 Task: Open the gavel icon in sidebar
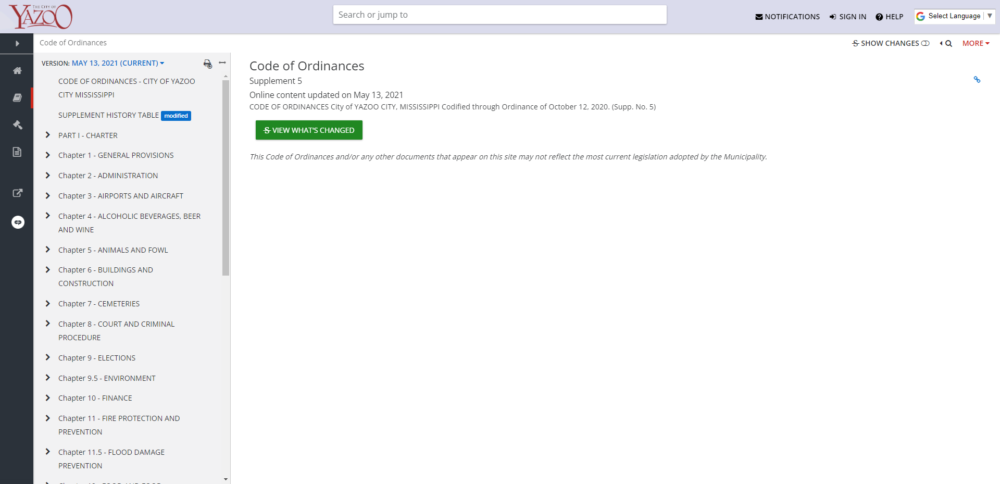(17, 125)
